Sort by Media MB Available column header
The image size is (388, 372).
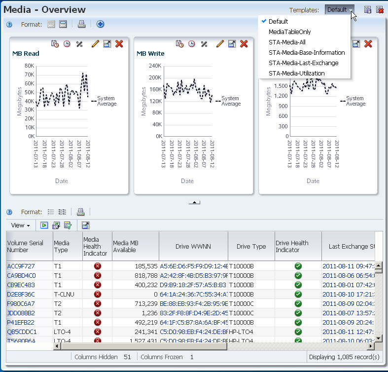coord(136,246)
